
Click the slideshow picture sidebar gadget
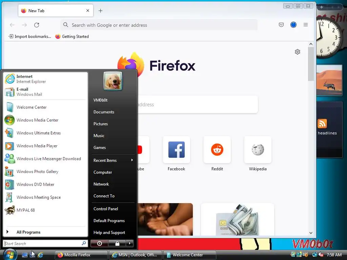click(x=329, y=80)
